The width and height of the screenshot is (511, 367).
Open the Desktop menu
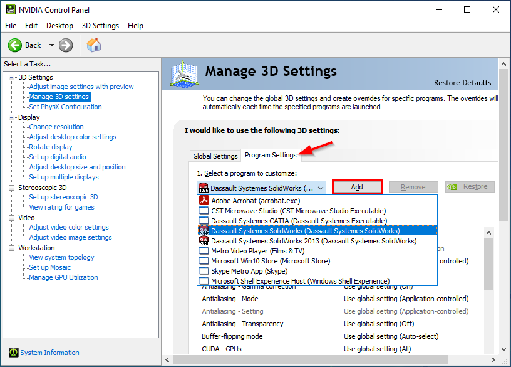pyautogui.click(x=59, y=26)
